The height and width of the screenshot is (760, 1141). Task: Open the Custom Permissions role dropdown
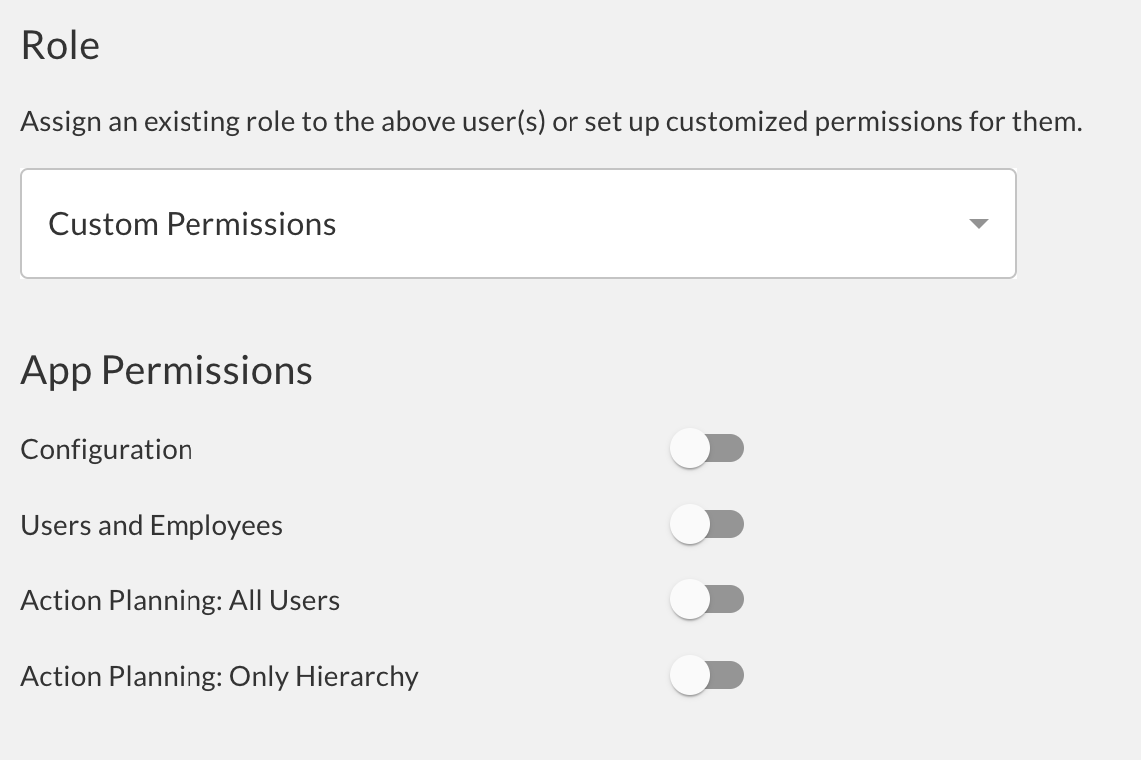(518, 223)
